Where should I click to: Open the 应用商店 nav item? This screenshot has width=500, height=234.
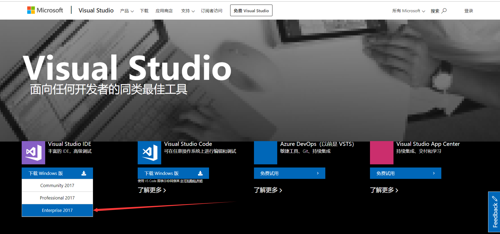164,11
